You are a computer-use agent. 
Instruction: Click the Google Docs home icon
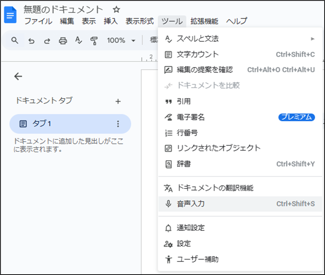click(x=10, y=15)
